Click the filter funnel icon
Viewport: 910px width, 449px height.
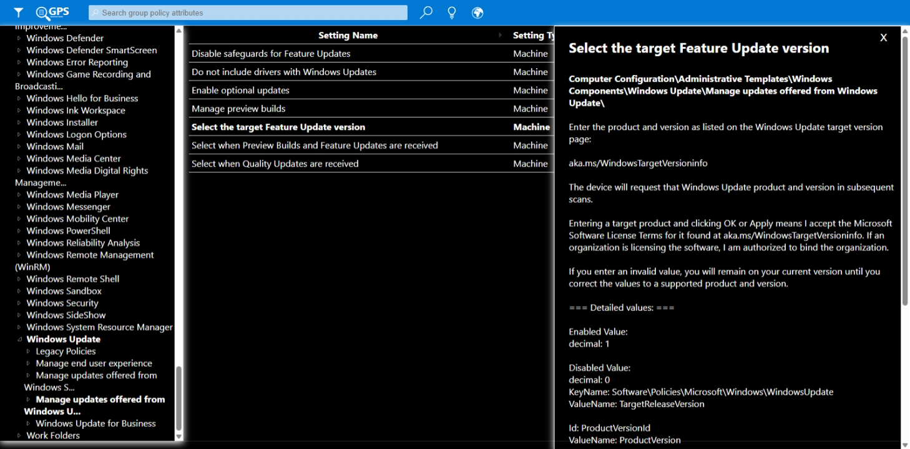coord(19,12)
